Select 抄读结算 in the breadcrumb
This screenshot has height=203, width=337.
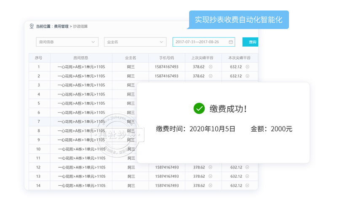click(x=80, y=26)
